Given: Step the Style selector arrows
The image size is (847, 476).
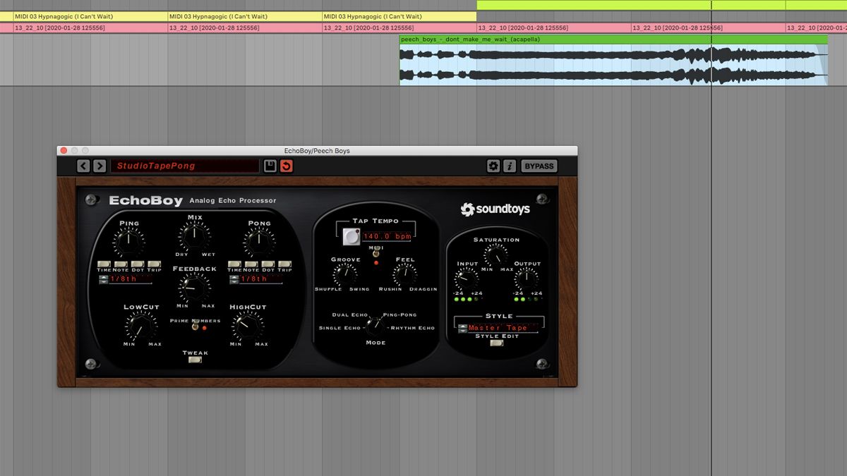Looking at the screenshot, I should [463, 328].
